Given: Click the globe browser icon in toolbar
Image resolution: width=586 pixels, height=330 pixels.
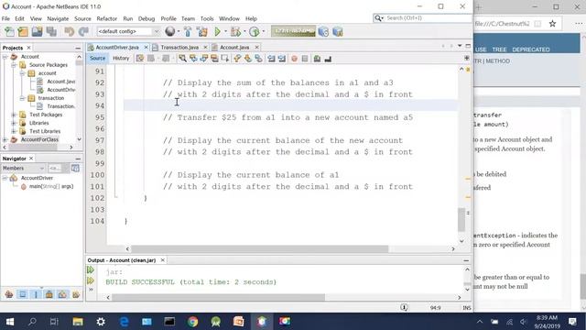Looking at the screenshot, I should pyautogui.click(x=170, y=32).
